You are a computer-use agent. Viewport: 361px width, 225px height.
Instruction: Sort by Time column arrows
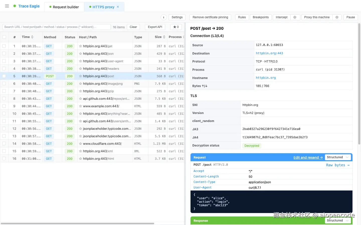point(32,37)
